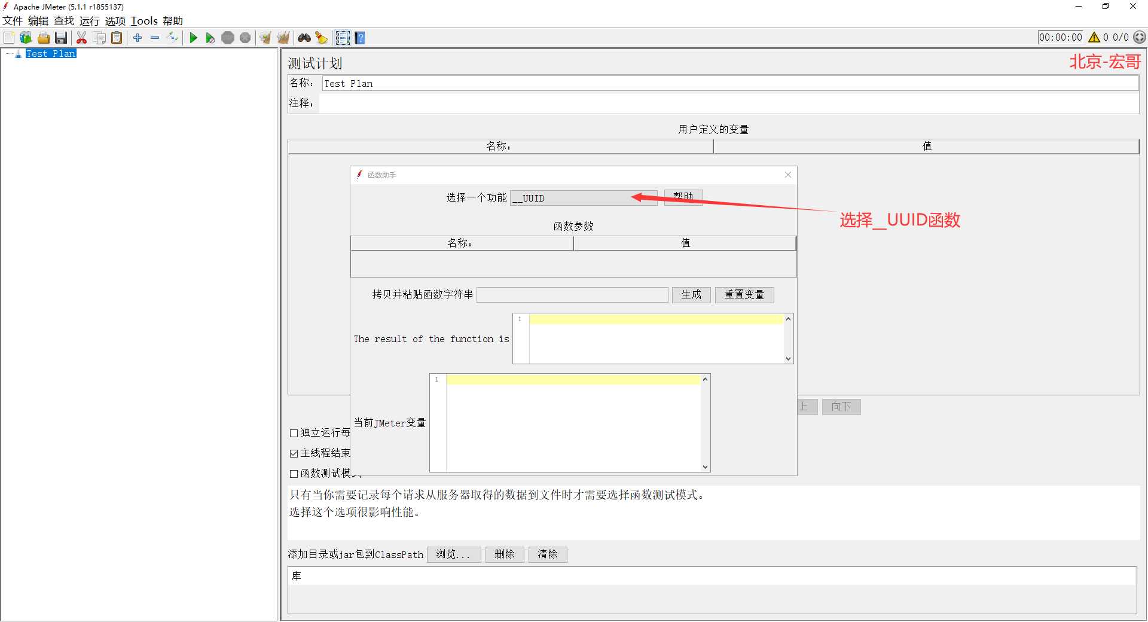Click the 删除 button near ClassPath
The width and height of the screenshot is (1148, 622).
(x=505, y=554)
